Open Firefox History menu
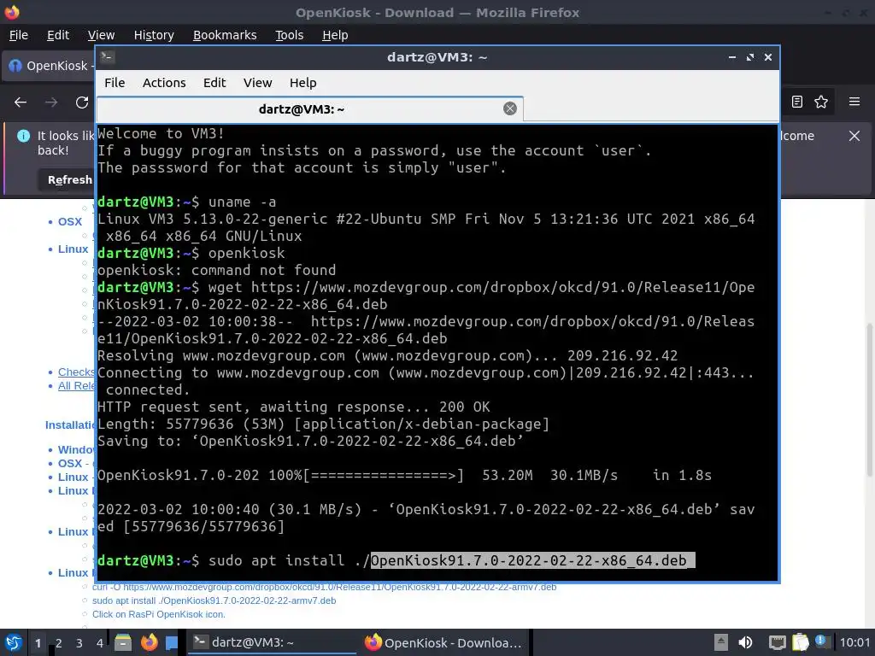Screen dimensions: 875x656 pos(154,35)
